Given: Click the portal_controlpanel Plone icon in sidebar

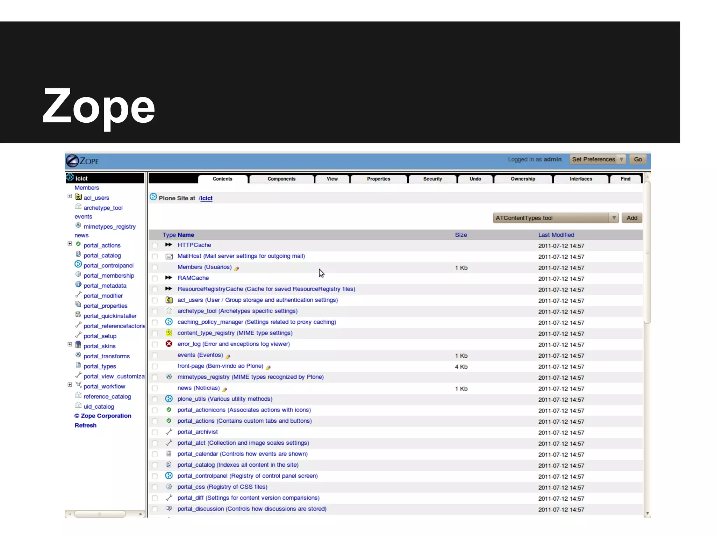Looking at the screenshot, I should tap(78, 264).
